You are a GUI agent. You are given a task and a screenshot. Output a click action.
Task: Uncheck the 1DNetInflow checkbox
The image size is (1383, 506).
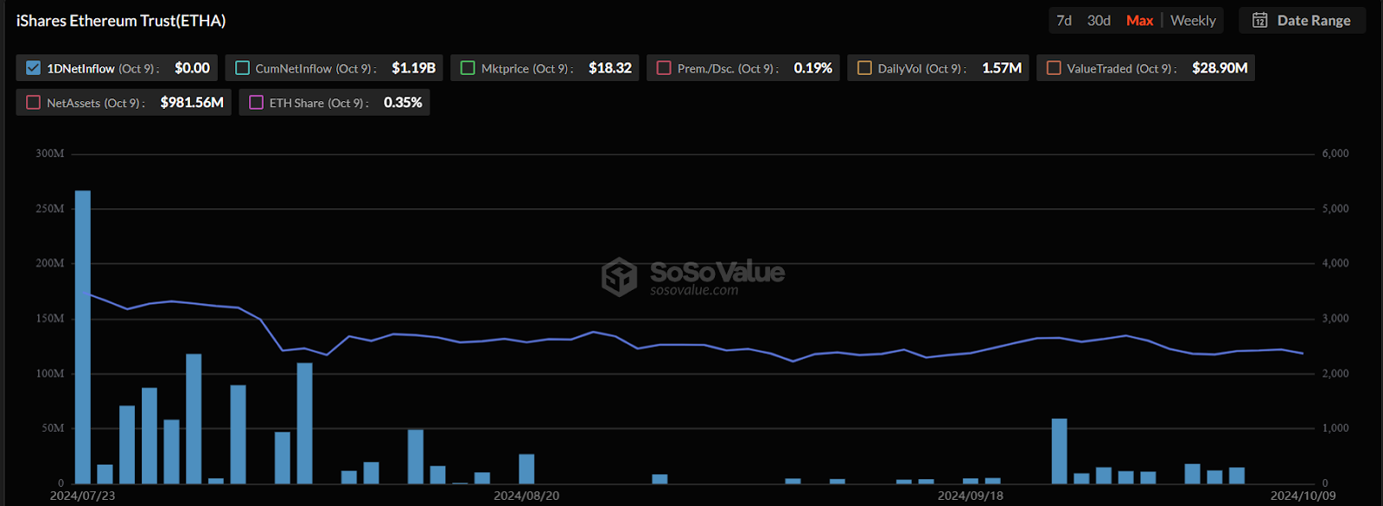click(x=34, y=68)
